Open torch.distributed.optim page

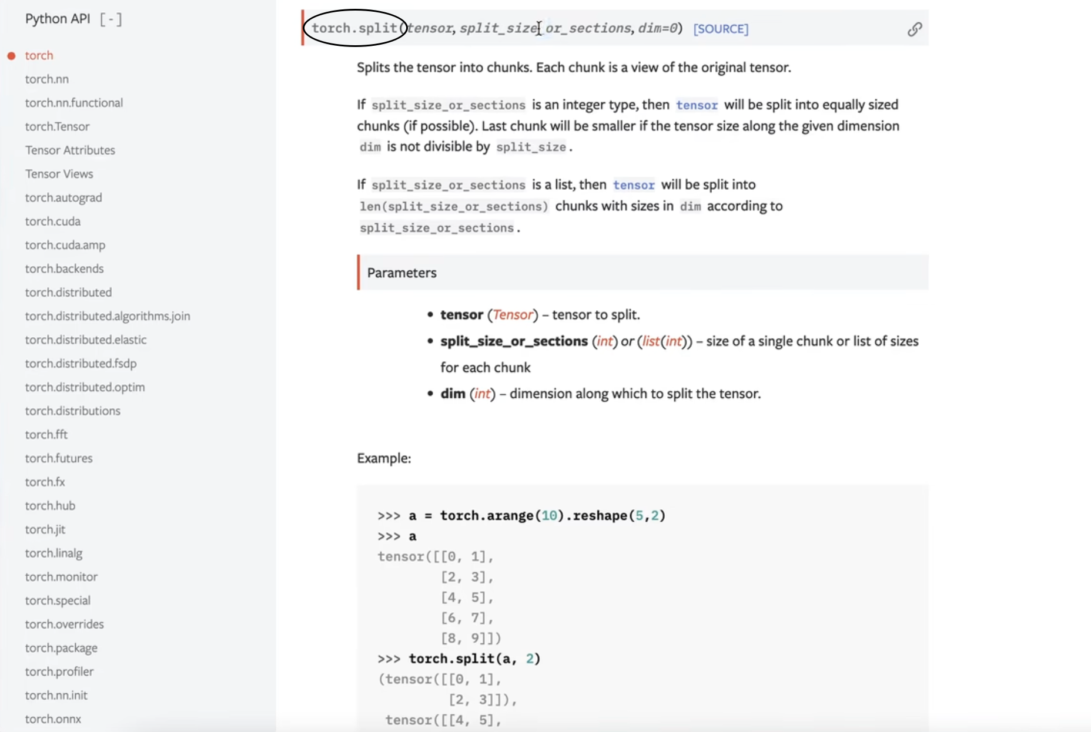[85, 387]
